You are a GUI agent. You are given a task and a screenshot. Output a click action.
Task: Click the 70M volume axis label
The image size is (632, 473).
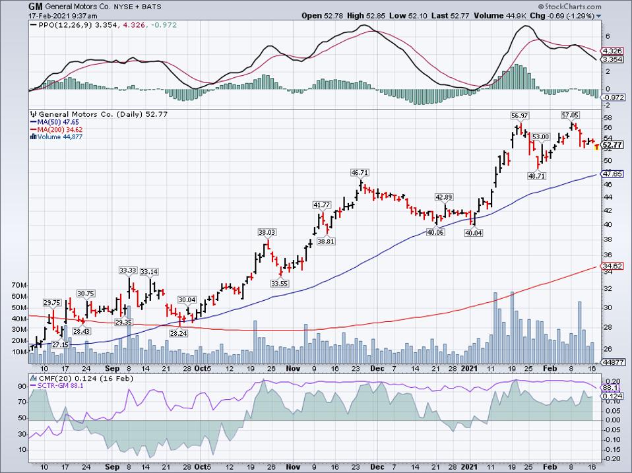pos(19,286)
